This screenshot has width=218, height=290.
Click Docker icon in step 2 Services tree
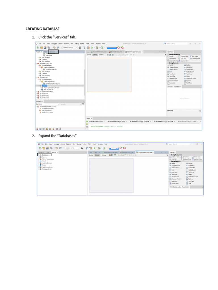coord(41,165)
